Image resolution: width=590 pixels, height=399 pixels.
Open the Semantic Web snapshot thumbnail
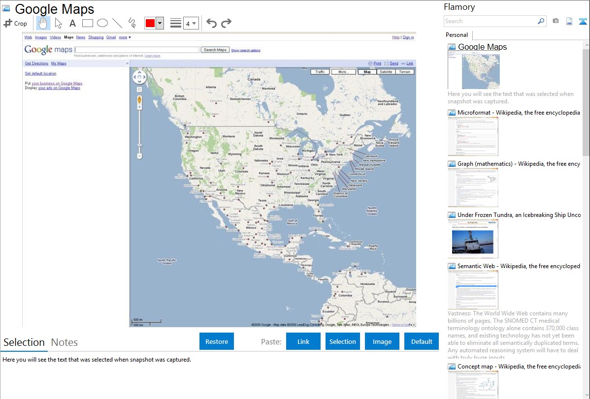(x=473, y=289)
